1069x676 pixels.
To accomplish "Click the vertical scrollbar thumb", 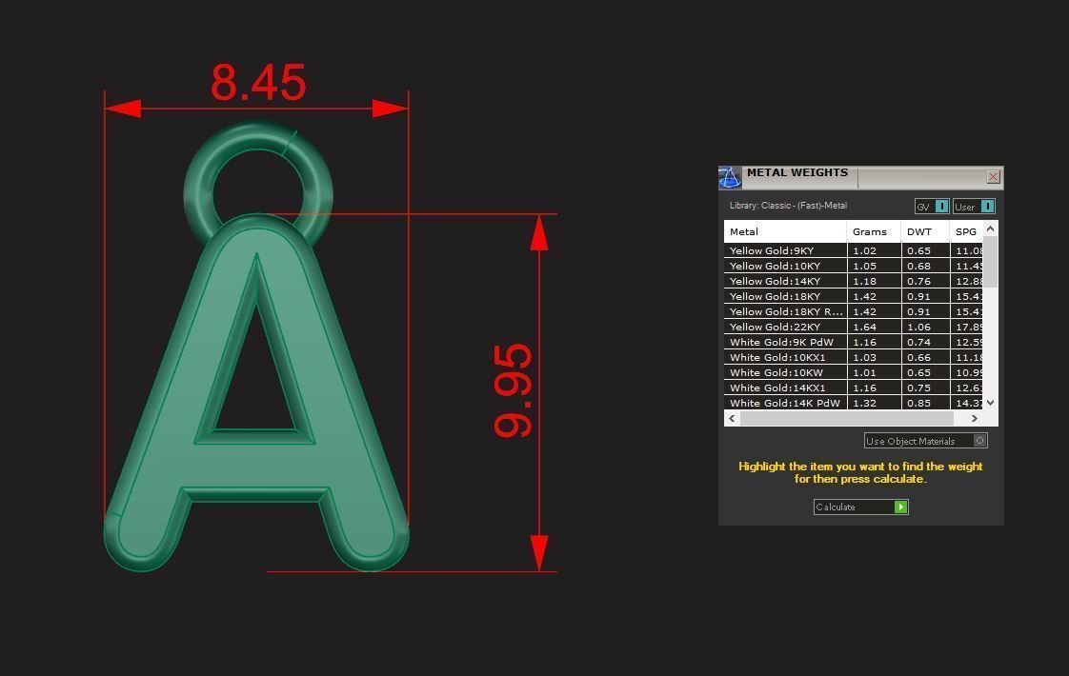I will tap(991, 263).
